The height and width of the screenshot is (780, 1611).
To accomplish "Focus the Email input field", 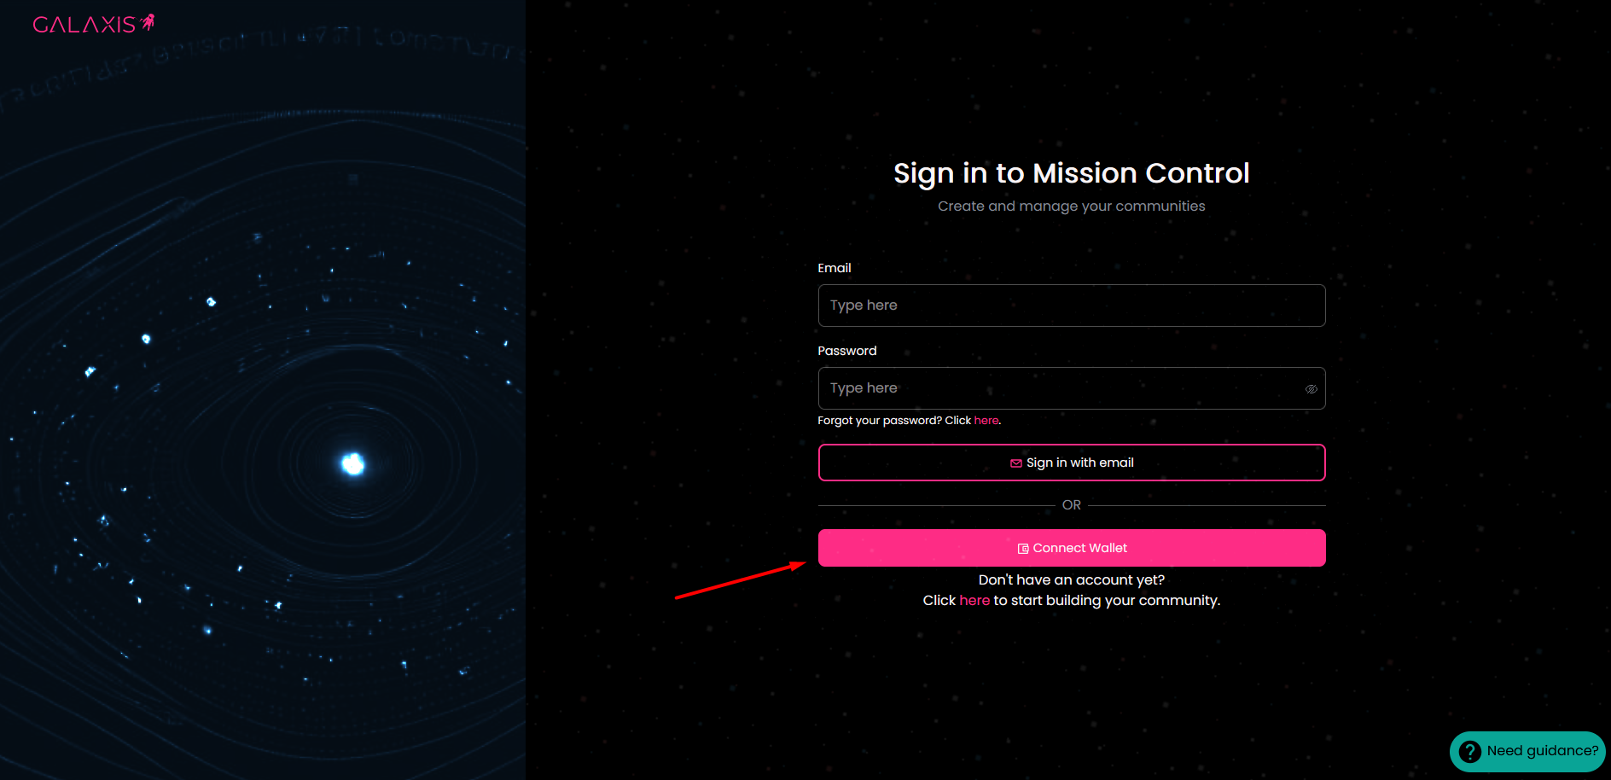I will coord(1071,306).
